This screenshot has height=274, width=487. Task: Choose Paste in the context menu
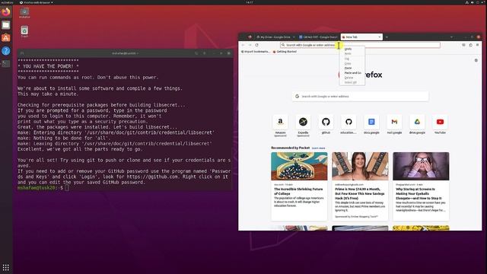[x=348, y=68]
